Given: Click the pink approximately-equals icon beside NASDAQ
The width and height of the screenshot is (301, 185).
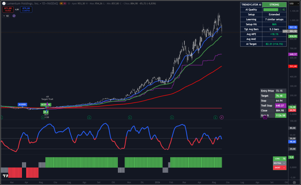Looking at the screenshot, I should point(65,4).
